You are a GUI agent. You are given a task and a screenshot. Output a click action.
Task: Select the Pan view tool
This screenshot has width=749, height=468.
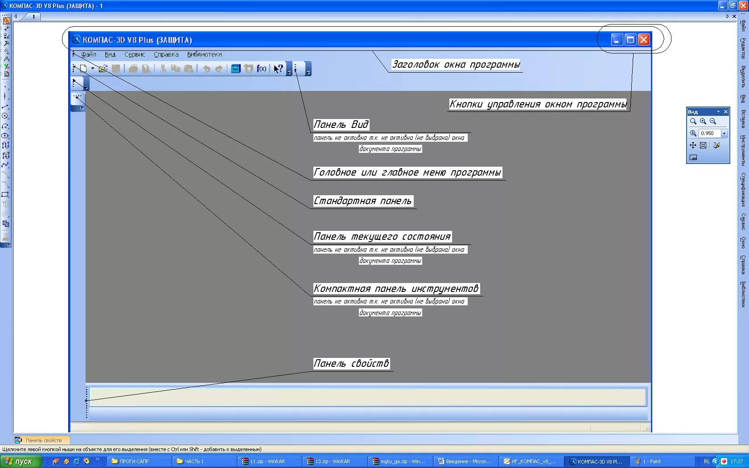click(x=693, y=145)
